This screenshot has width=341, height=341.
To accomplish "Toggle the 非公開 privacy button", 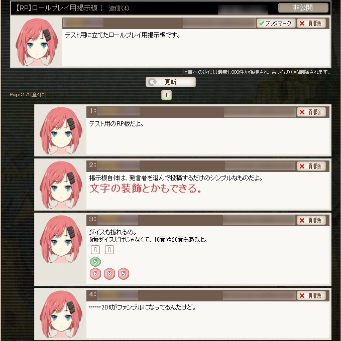I will click(x=303, y=8).
